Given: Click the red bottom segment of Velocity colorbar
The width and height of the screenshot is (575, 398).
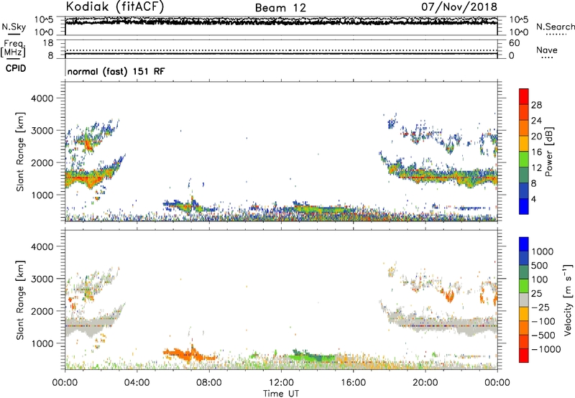Looking at the screenshot, I should 524,356.
